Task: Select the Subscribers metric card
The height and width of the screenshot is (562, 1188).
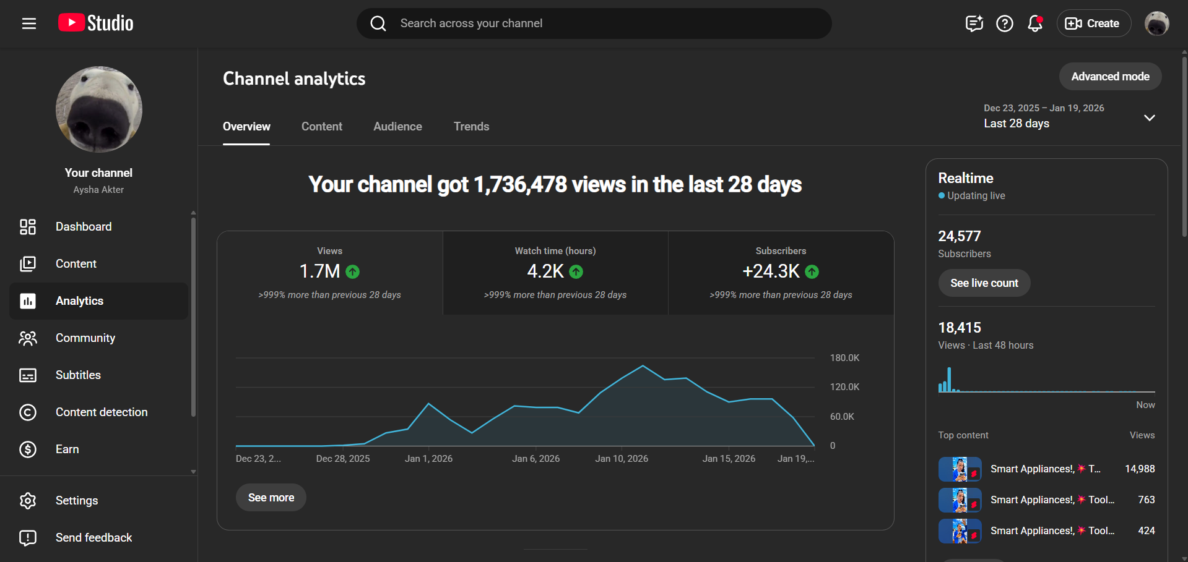Action: (x=781, y=273)
